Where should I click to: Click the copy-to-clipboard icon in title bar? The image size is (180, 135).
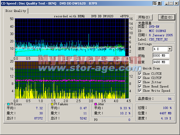point(155,3)
